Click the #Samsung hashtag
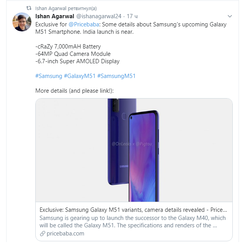The width and height of the screenshot is (244, 244). pyautogui.click(x=48, y=76)
